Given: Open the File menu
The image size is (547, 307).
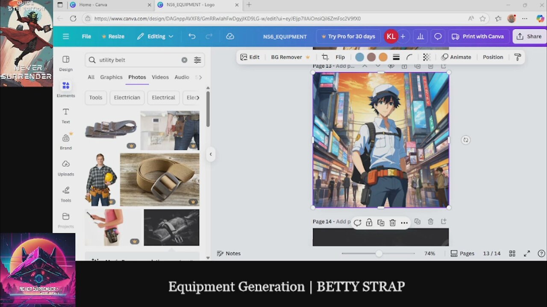Looking at the screenshot, I should click(x=86, y=36).
